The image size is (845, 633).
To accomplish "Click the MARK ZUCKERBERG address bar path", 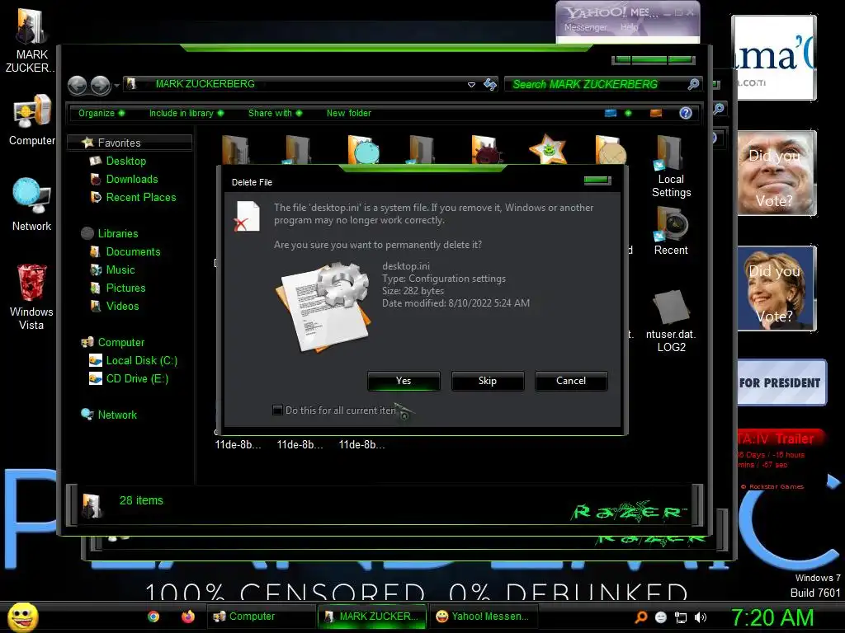I will 205,84.
